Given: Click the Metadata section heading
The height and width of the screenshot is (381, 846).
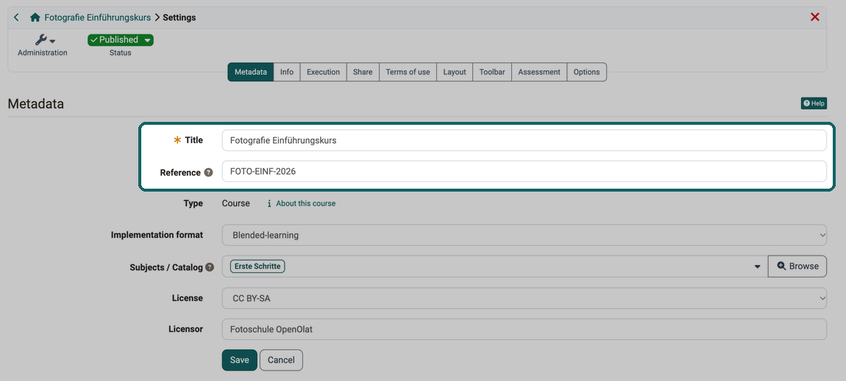Looking at the screenshot, I should click(x=35, y=104).
